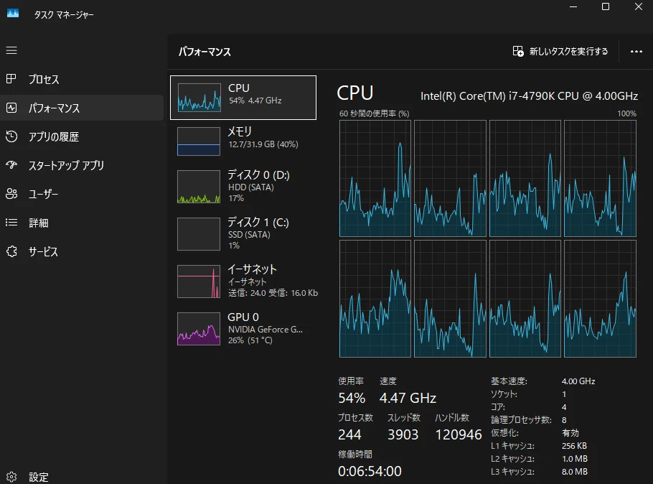
Task: Open the 詳細 page
Action: 82,223
